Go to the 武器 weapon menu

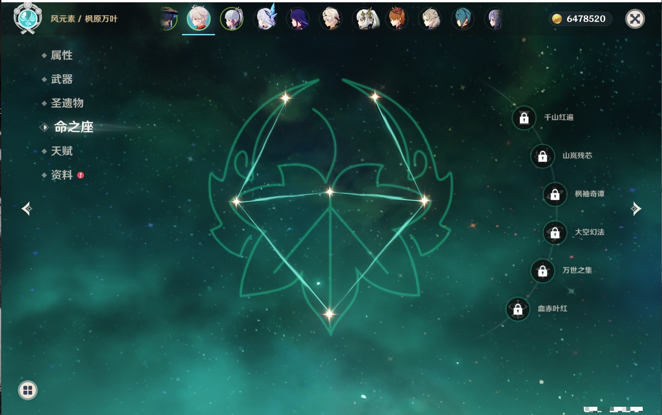[x=61, y=79]
